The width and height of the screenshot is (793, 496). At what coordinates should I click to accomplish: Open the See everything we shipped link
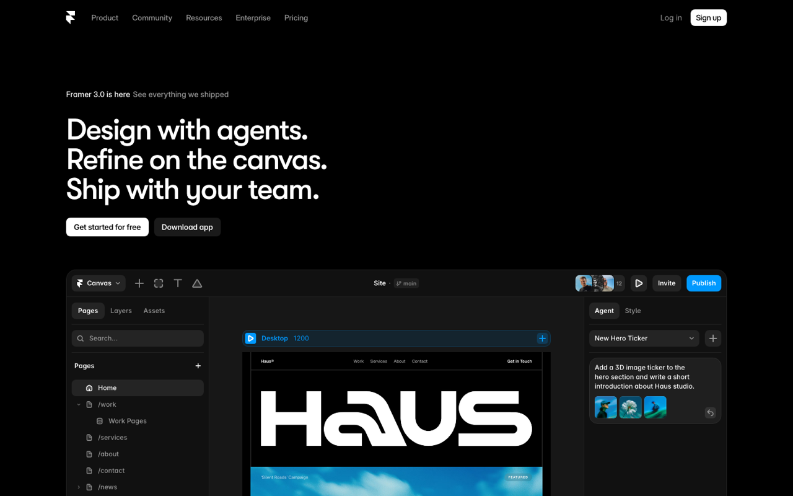(x=181, y=94)
